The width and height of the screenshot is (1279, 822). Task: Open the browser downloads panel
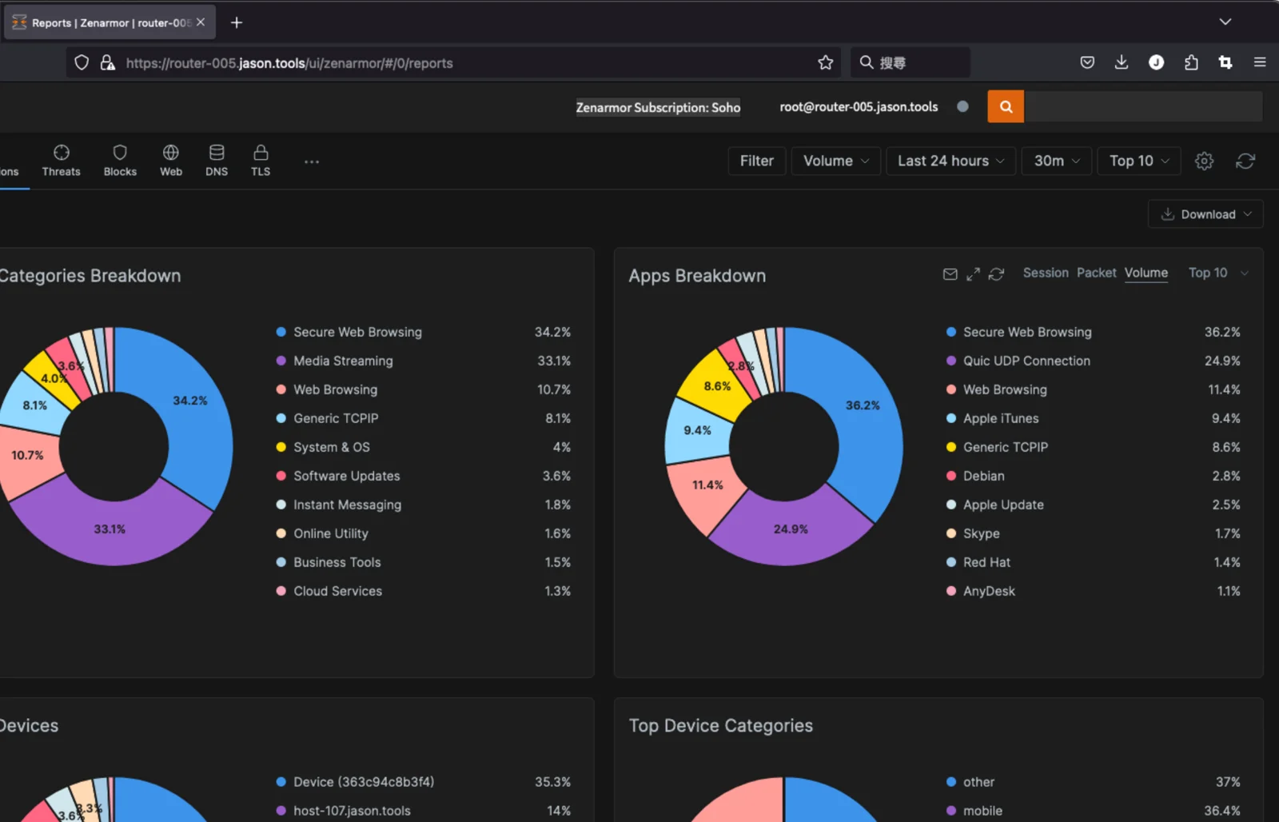1122,62
